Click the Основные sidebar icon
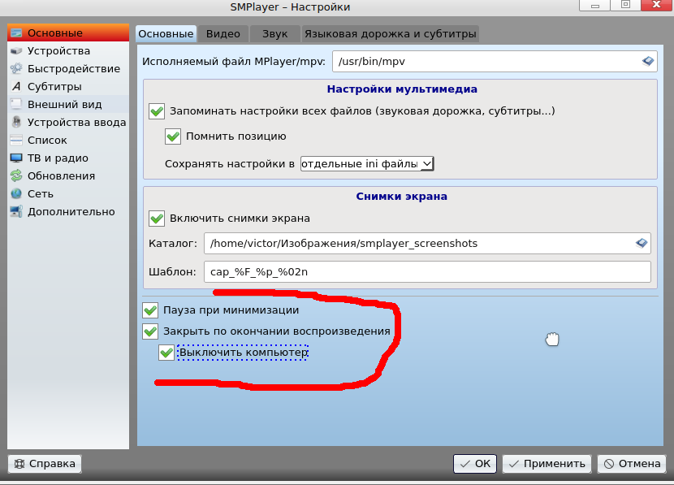This screenshot has width=674, height=485. (16, 33)
